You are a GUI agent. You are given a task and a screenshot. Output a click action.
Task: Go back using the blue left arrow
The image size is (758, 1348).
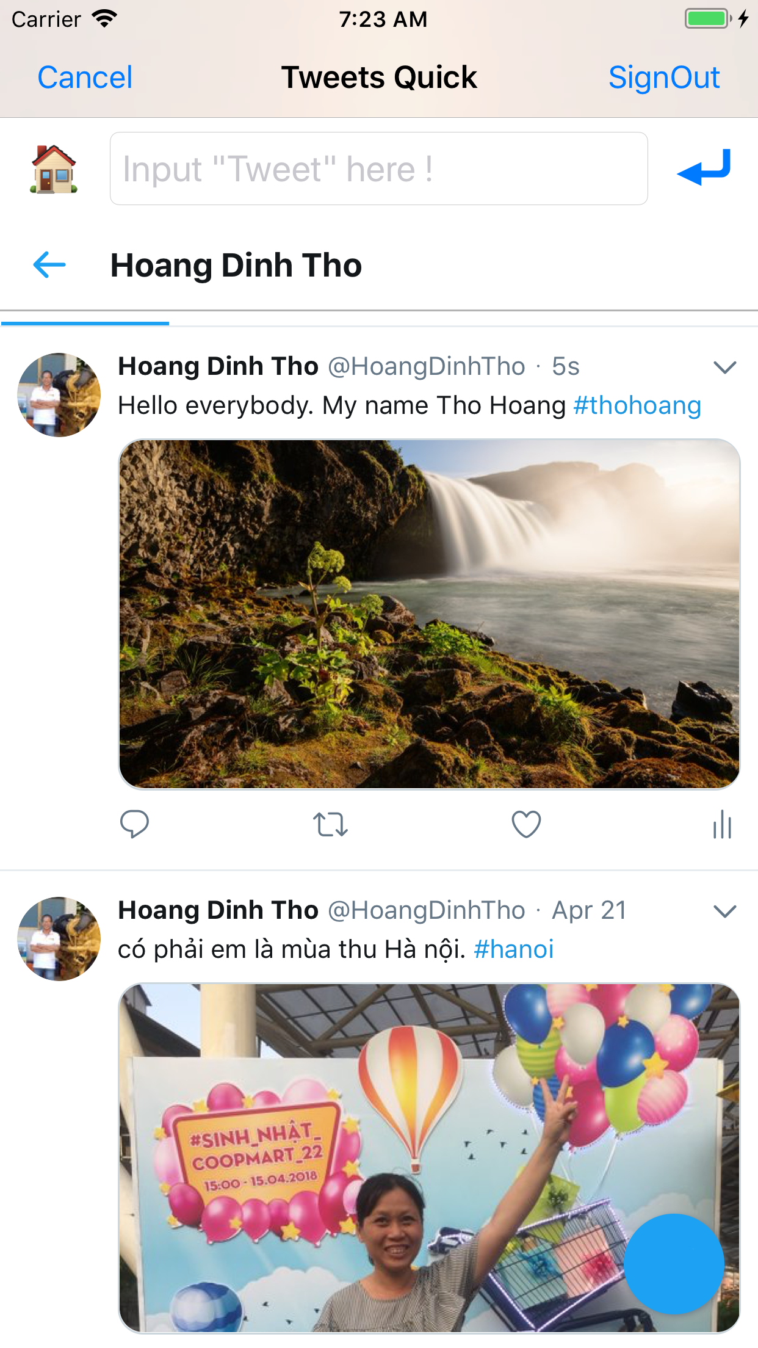[x=49, y=265]
